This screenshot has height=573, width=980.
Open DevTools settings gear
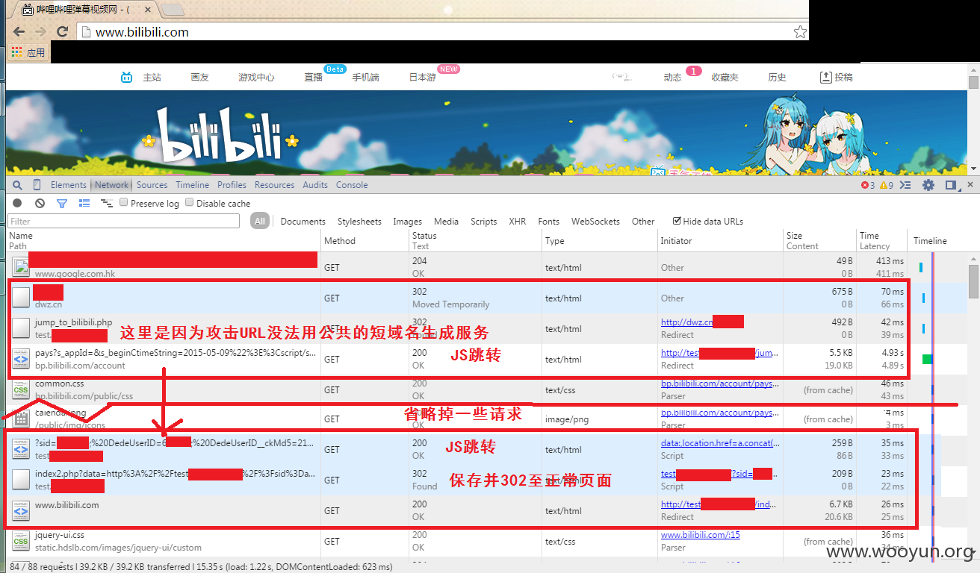[928, 185]
